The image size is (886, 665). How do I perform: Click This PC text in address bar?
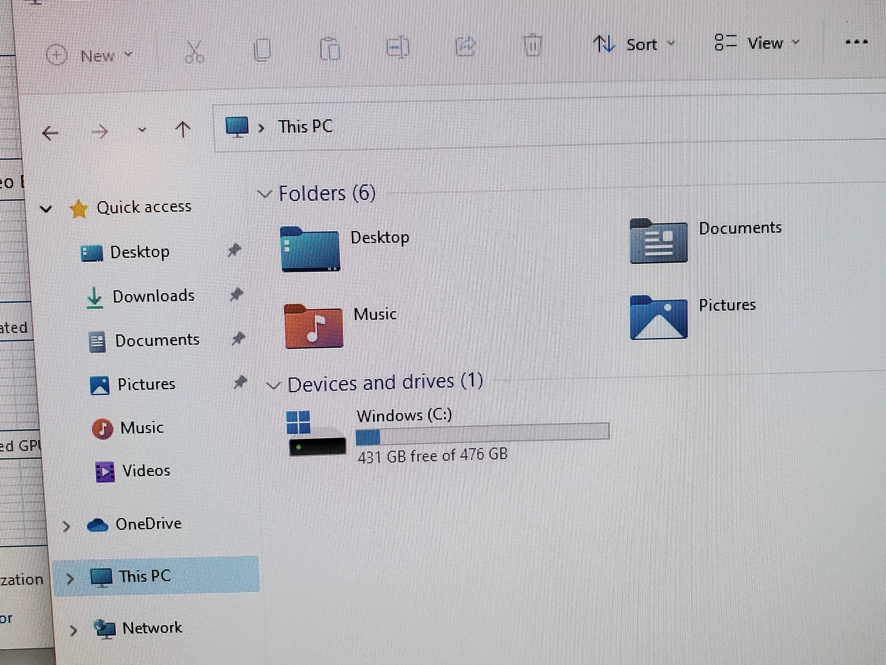pyautogui.click(x=305, y=127)
